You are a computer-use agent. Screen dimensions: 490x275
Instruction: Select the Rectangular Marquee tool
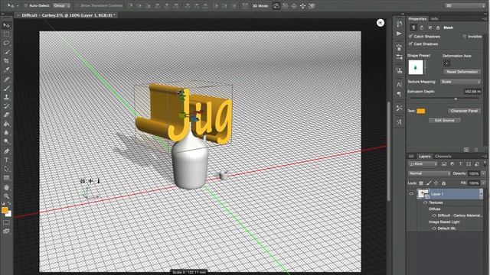point(7,34)
